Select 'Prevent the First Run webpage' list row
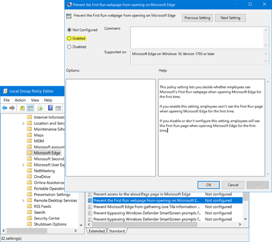 [x=165, y=200]
